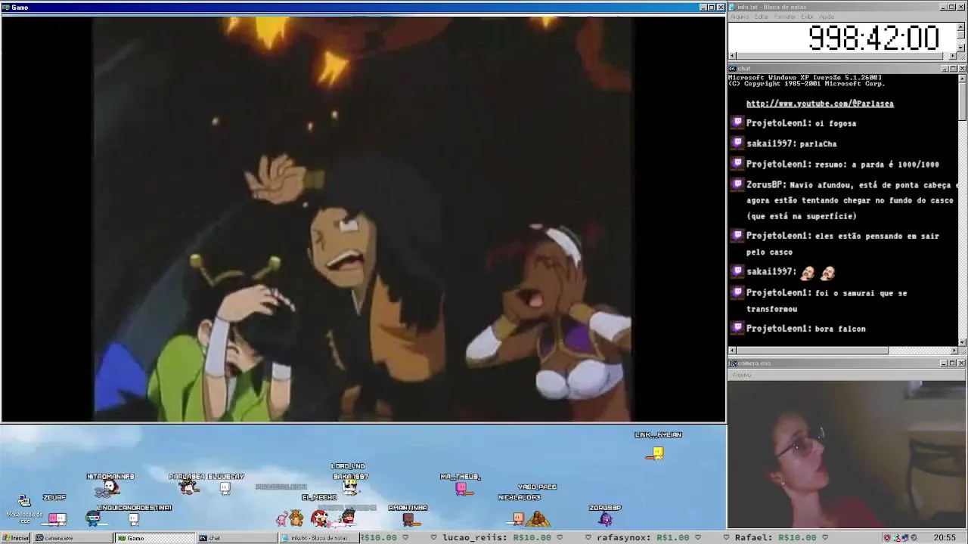This screenshot has width=968, height=544.
Task: Open info.txt Bloco de notas taskbar button
Action: tap(318, 538)
